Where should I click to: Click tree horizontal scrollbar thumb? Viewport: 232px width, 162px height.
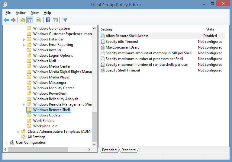pos(38,149)
